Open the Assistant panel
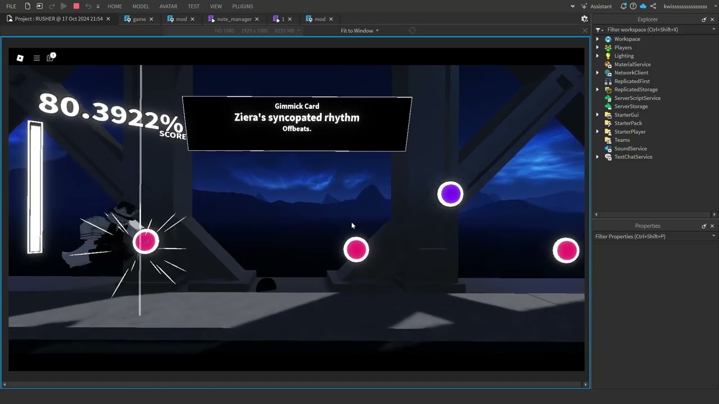Image resolution: width=719 pixels, height=404 pixels. tap(597, 6)
